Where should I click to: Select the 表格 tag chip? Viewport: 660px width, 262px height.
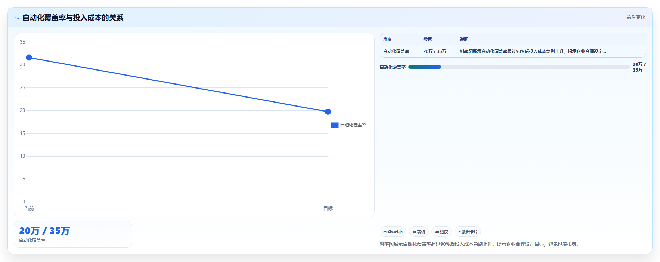coord(419,232)
